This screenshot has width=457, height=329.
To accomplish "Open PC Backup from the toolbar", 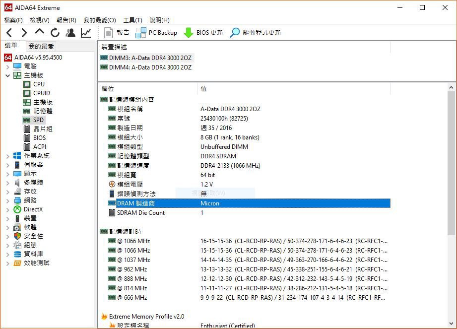I will click(156, 33).
